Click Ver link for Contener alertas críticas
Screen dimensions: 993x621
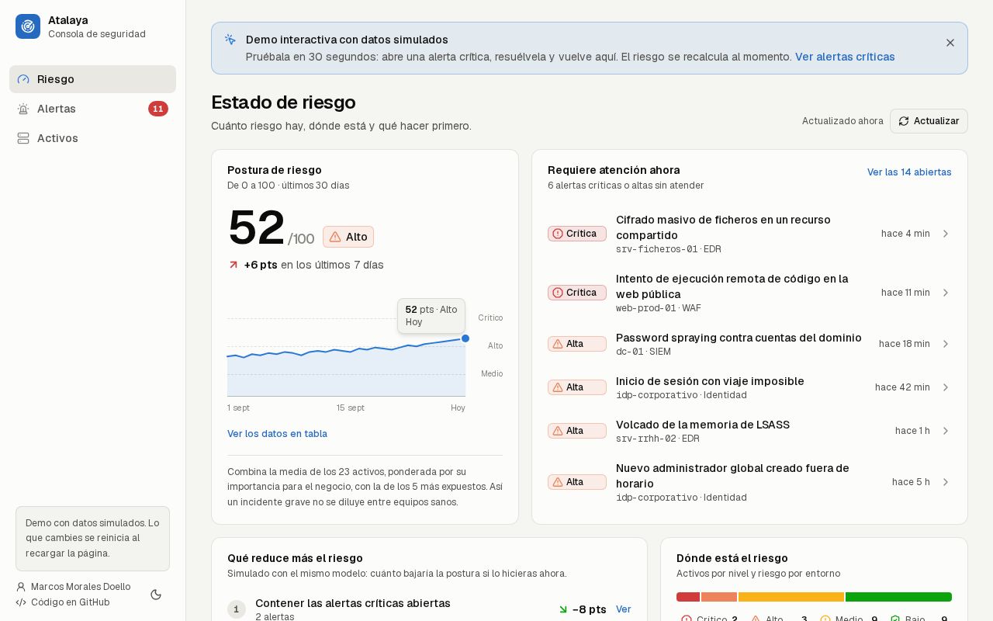[x=624, y=609]
